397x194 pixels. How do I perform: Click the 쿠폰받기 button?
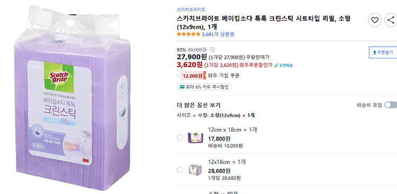point(383,52)
